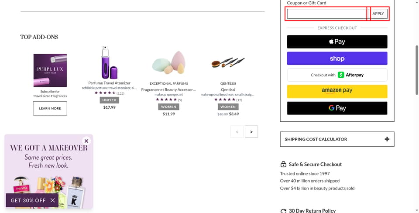Image resolution: width=419 pixels, height=213 pixels.
Task: Pay using Amazon Pay
Action: [x=337, y=91]
